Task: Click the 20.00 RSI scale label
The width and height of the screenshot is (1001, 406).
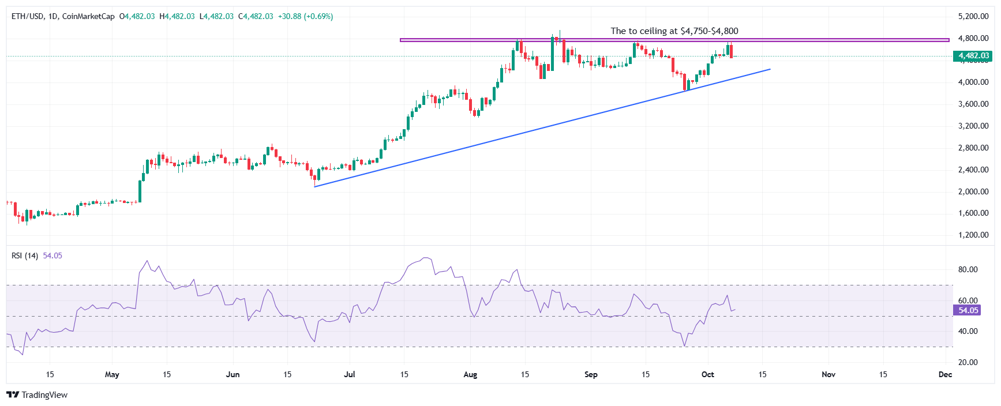Action: point(968,362)
